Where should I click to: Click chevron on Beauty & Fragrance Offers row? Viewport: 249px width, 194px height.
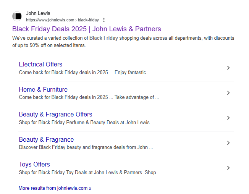(x=228, y=118)
